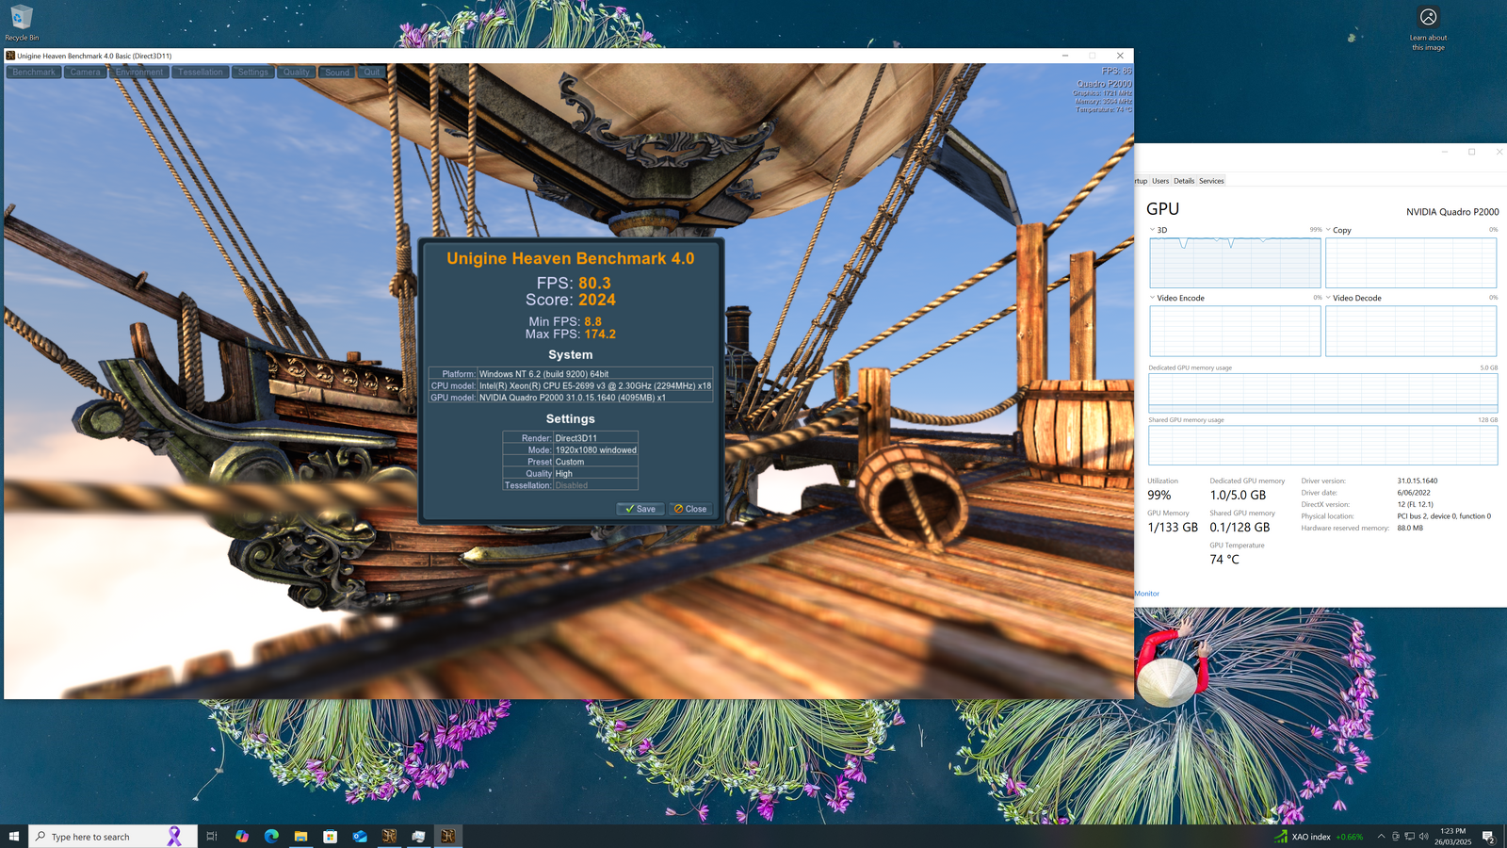The width and height of the screenshot is (1507, 848).
Task: Switch to Task Manager taskbar icon
Action: coord(418,836)
